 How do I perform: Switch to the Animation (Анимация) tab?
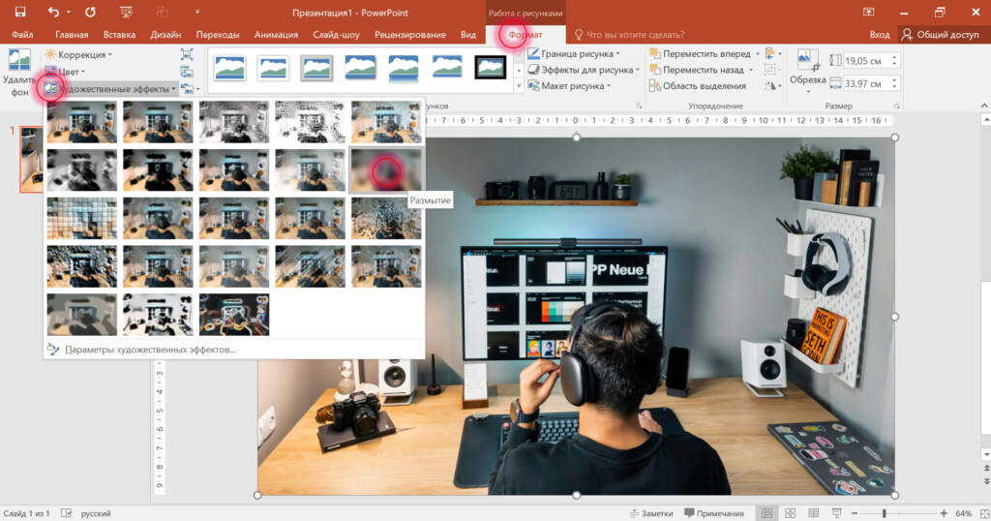[x=276, y=35]
